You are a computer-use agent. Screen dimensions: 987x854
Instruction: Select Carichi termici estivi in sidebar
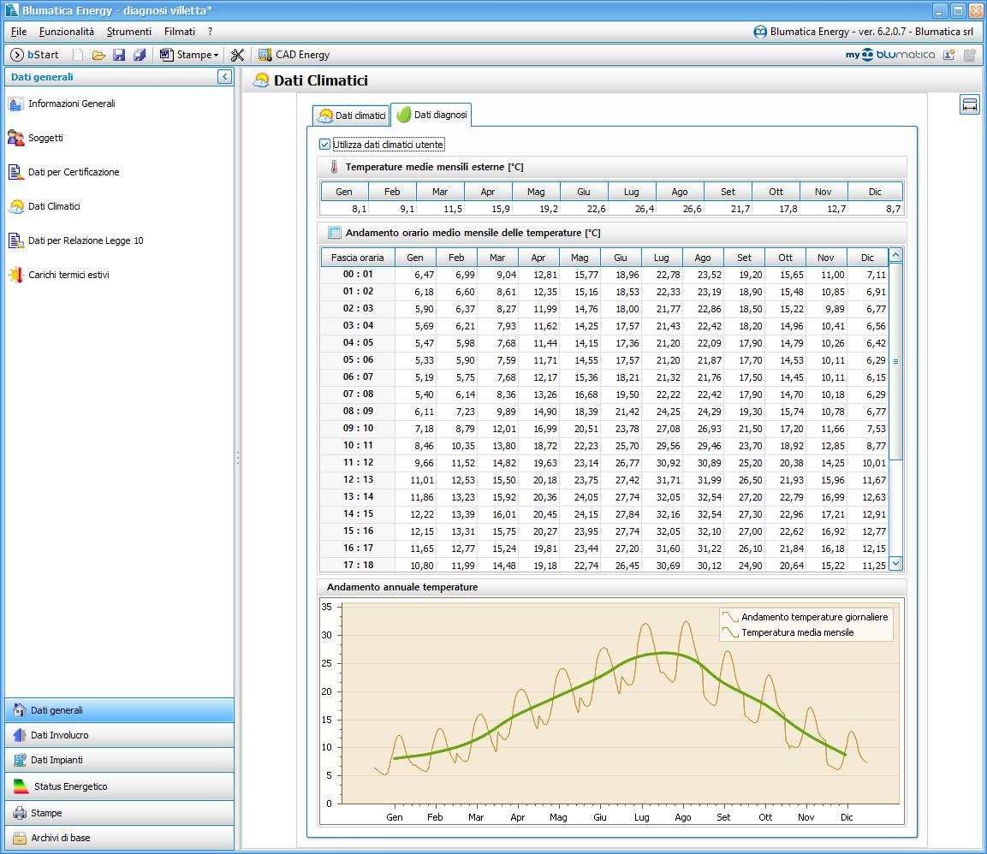[68, 275]
